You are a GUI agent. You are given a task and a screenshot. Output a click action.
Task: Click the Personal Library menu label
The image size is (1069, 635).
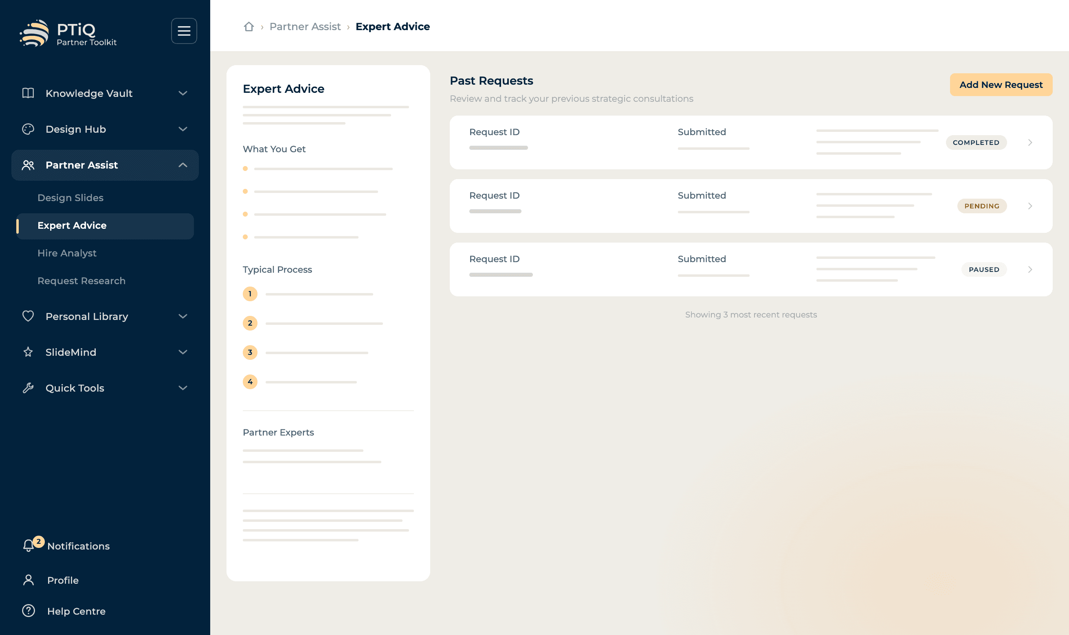point(87,316)
